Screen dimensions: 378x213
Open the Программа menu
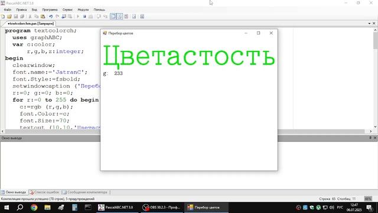pyautogui.click(x=50, y=9)
